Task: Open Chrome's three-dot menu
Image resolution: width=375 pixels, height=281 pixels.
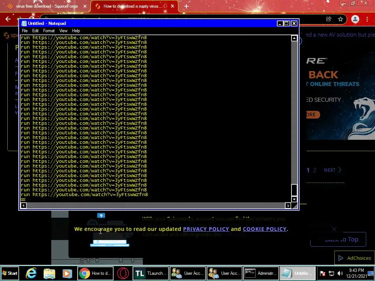Action: coord(367,19)
